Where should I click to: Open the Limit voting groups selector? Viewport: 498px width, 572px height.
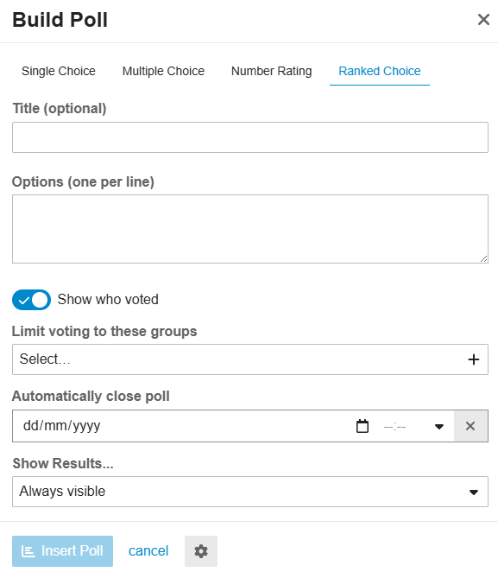coord(250,359)
